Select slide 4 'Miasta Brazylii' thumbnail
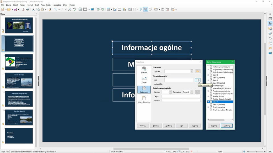Screen dimensions: 273x153 (19, 80)
